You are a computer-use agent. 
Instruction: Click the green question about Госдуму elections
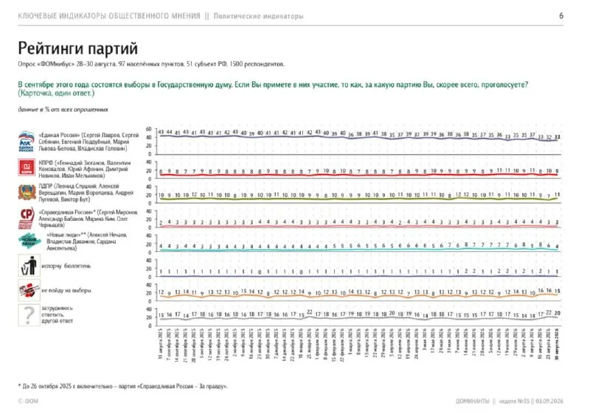tap(273, 85)
